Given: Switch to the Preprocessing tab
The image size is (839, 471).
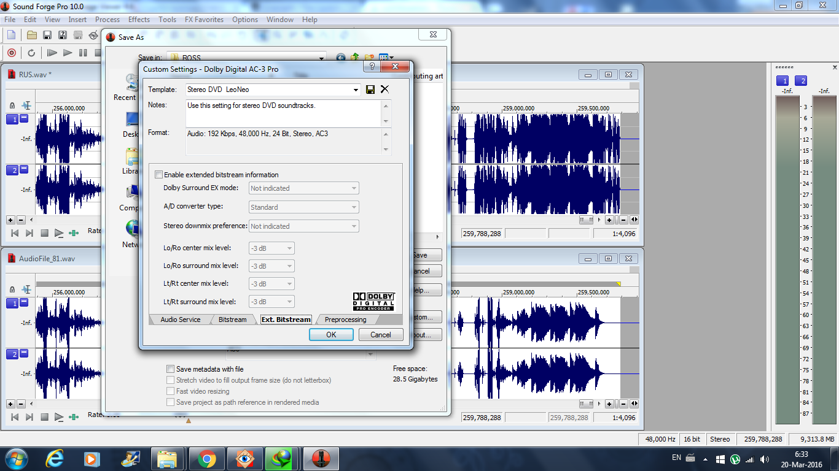Looking at the screenshot, I should pos(345,320).
